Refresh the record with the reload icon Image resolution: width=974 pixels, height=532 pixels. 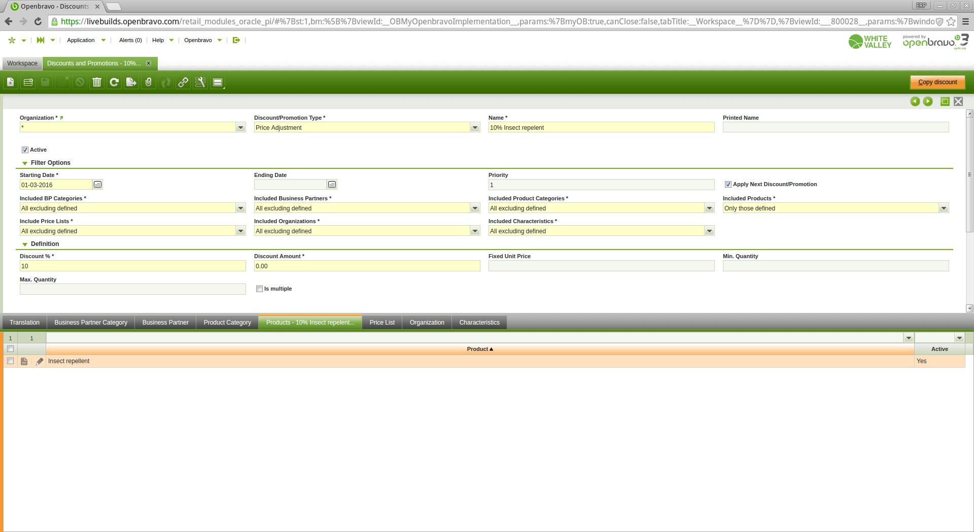[114, 82]
